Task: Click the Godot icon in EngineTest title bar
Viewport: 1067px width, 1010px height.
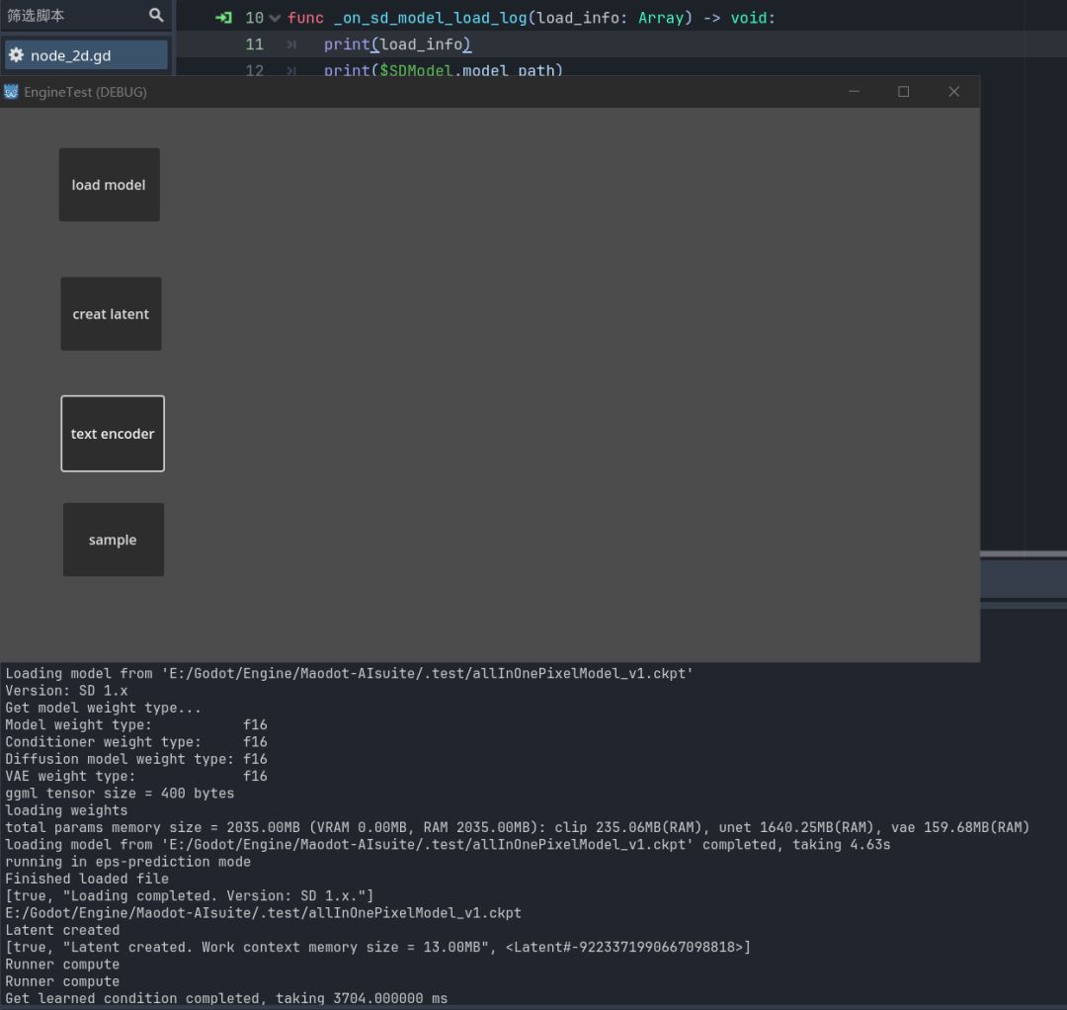Action: pyautogui.click(x=11, y=92)
